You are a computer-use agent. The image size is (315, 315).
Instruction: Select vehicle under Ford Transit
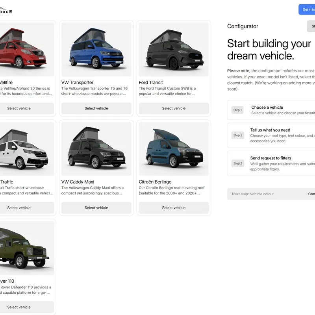point(174,108)
